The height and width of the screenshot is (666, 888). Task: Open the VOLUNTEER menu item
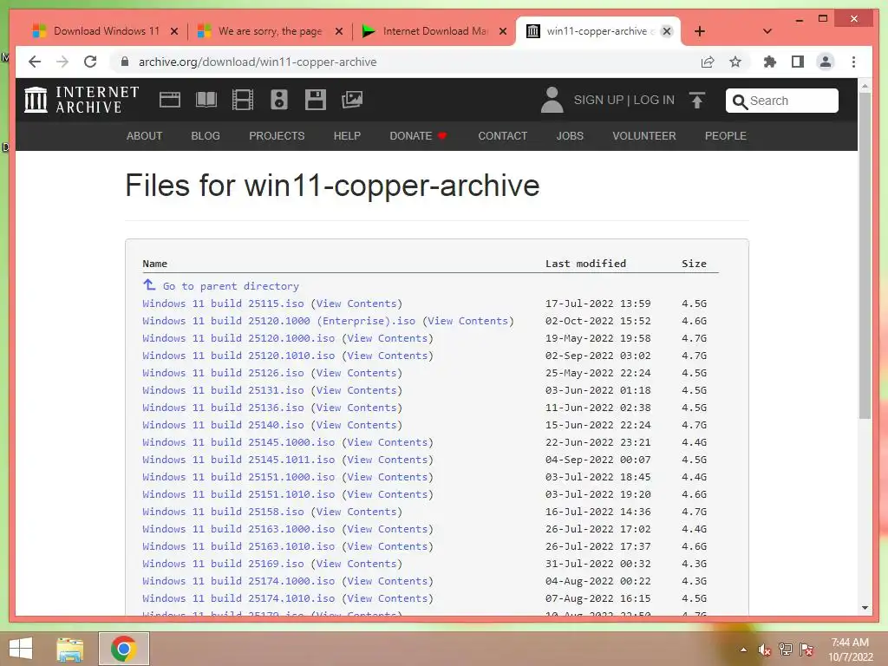pyautogui.click(x=644, y=136)
